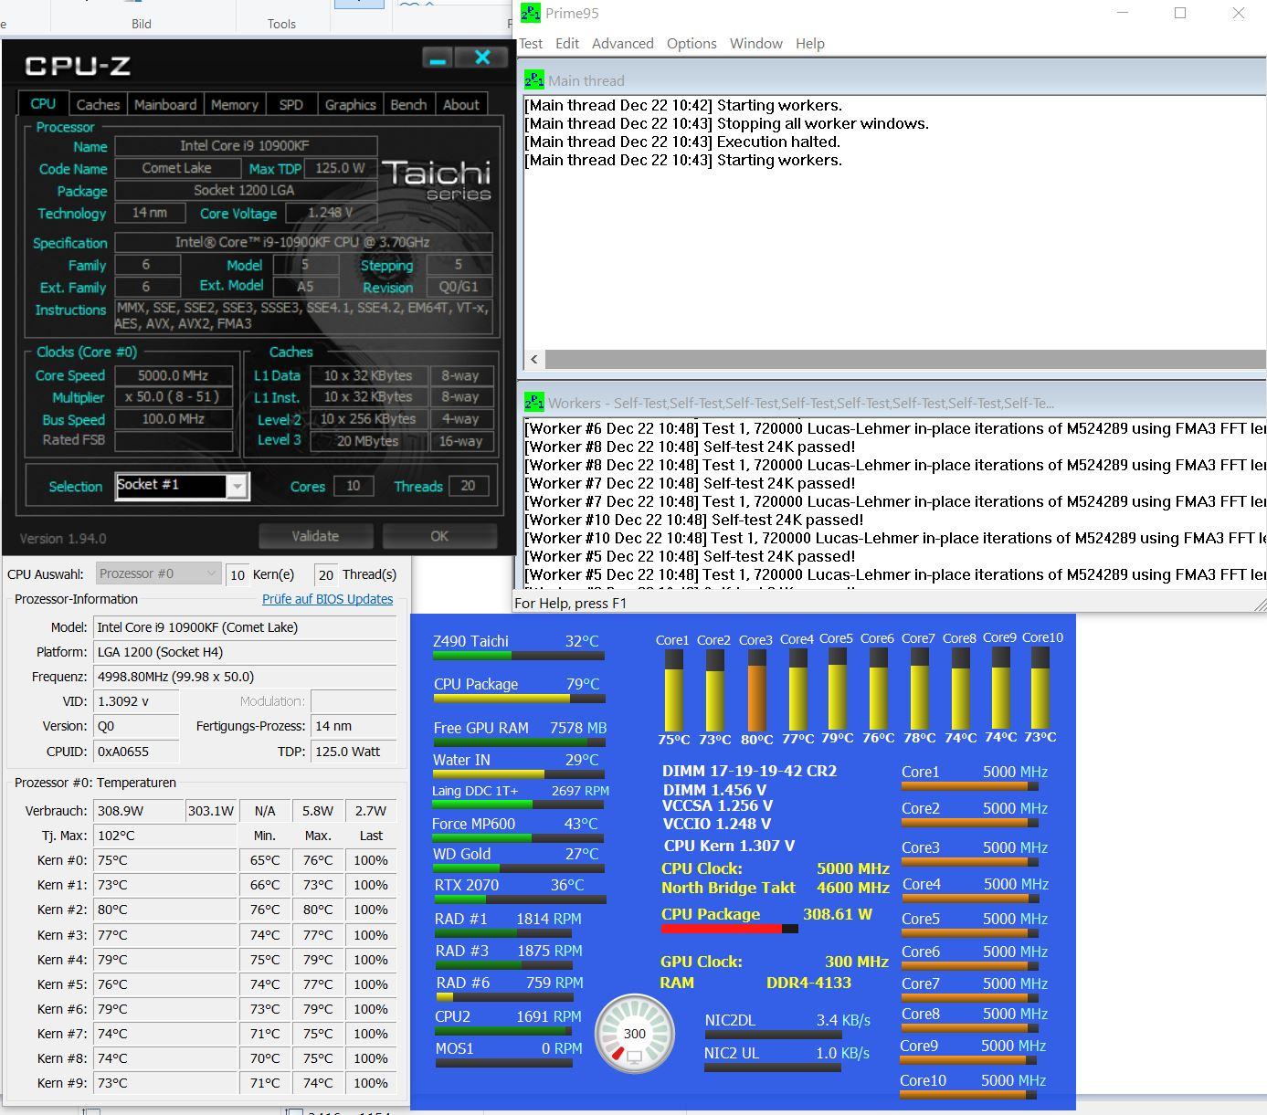This screenshot has width=1267, height=1115.
Task: Click the Workers window icon in Prime95
Action: click(534, 403)
